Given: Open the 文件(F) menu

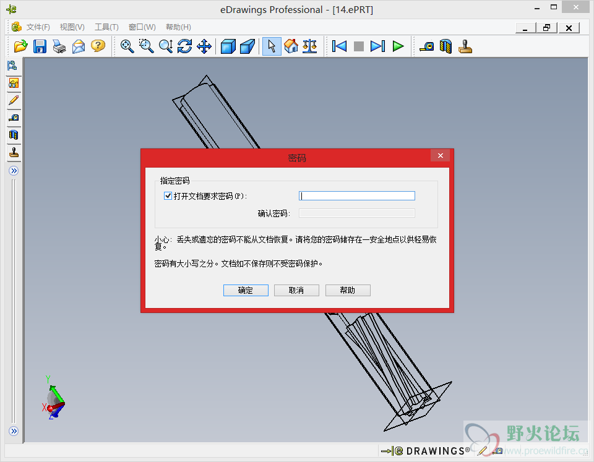Looking at the screenshot, I should (x=38, y=27).
